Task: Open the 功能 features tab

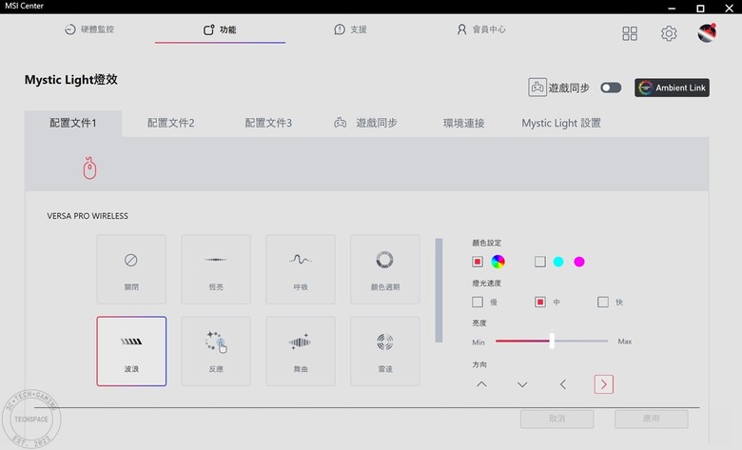Action: tap(220, 29)
